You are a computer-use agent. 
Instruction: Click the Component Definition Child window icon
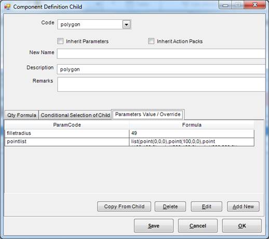7,7
